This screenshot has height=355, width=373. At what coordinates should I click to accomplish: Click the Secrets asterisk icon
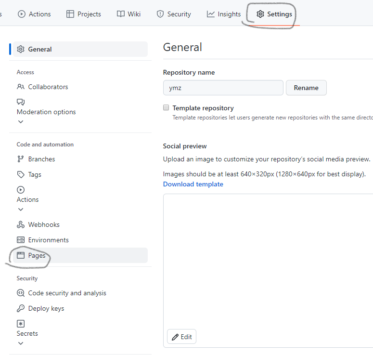coord(21,324)
